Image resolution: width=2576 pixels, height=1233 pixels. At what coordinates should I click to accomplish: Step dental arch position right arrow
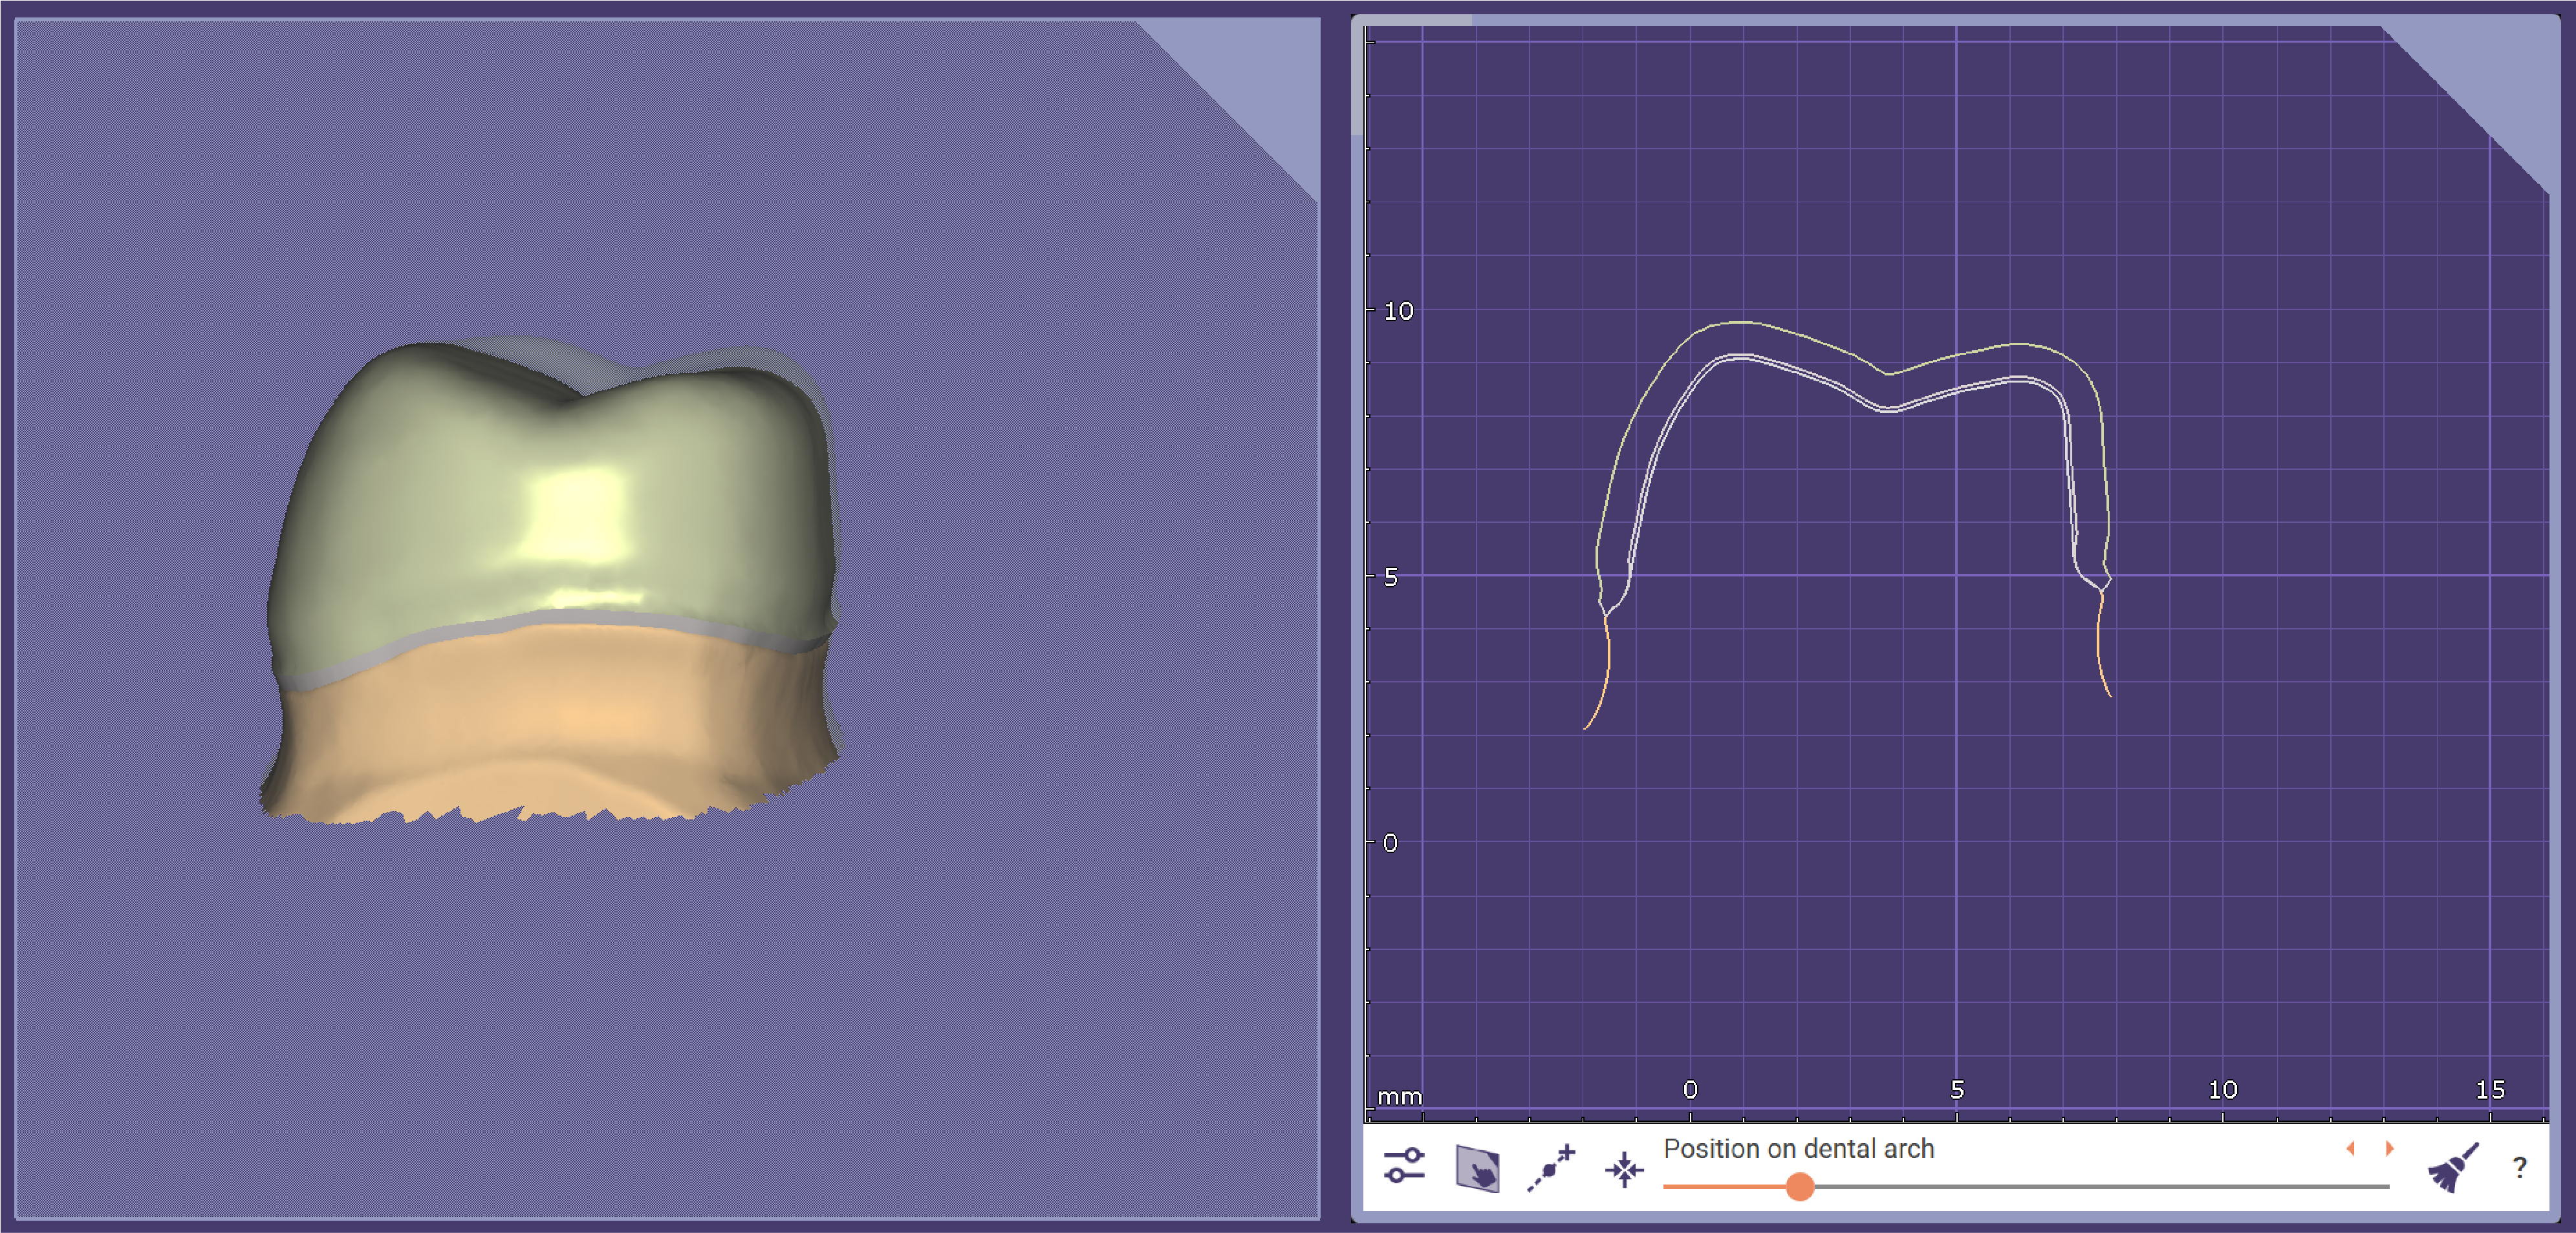(2389, 1148)
